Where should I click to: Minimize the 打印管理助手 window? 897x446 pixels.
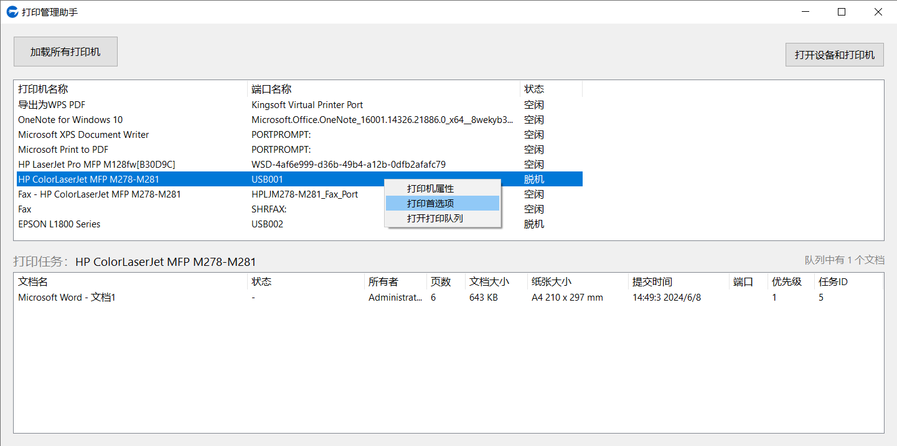[806, 12]
